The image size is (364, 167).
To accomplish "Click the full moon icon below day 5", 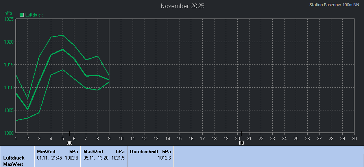I will click(70, 143).
